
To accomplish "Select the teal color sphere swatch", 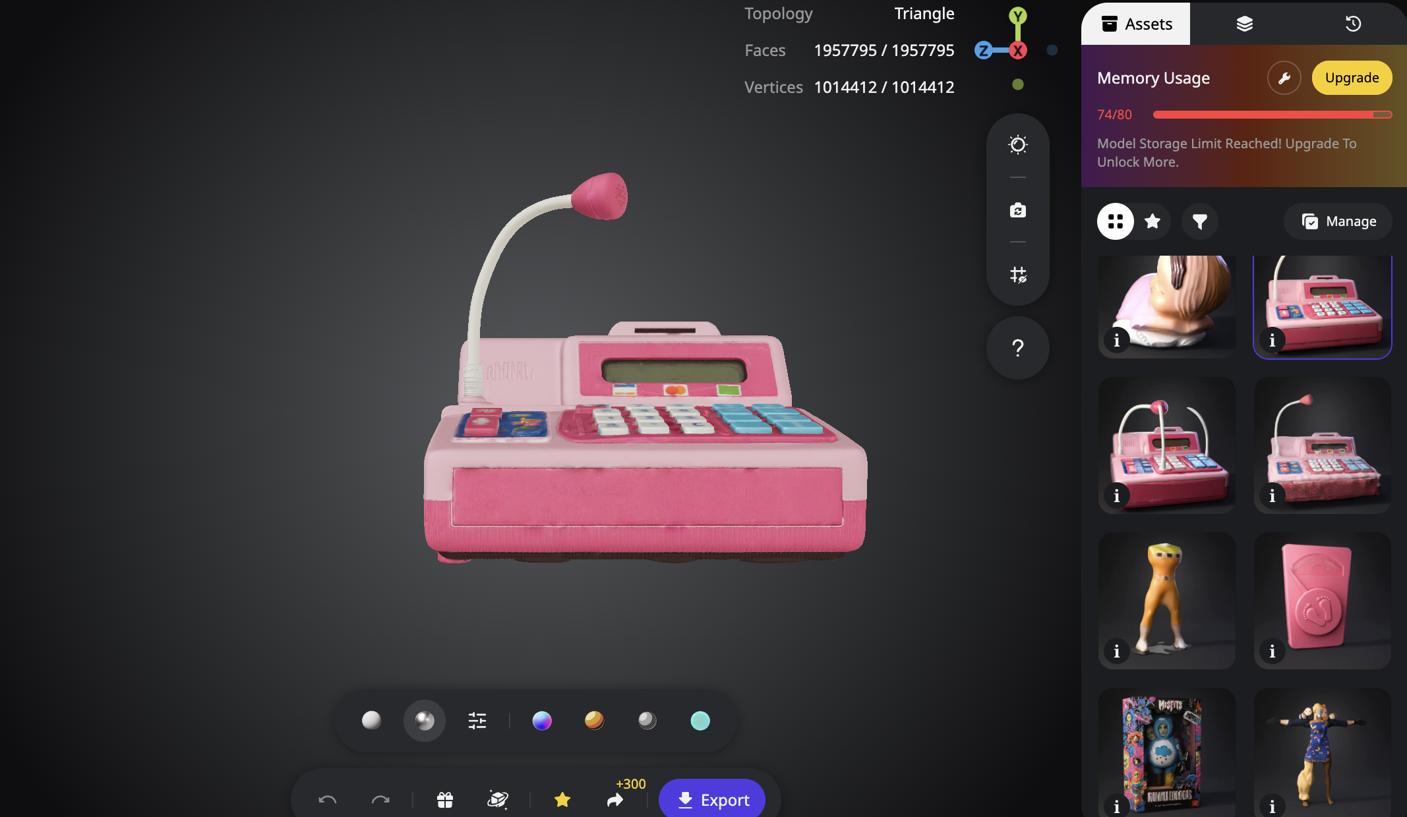I will 700,721.
